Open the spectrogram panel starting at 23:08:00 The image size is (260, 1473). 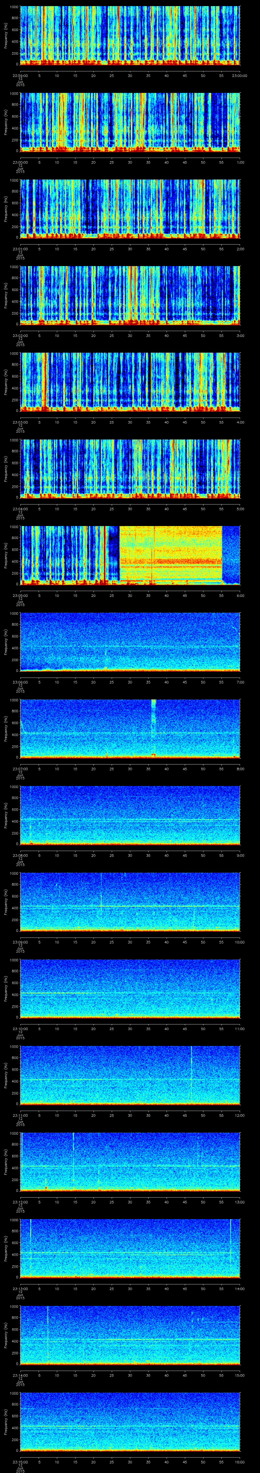click(x=130, y=815)
